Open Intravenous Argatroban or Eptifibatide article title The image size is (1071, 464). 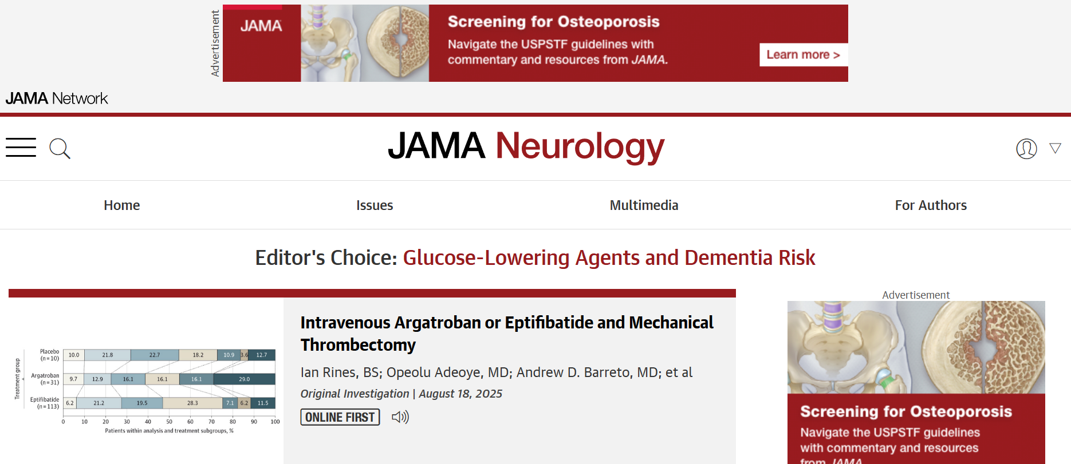tap(507, 334)
